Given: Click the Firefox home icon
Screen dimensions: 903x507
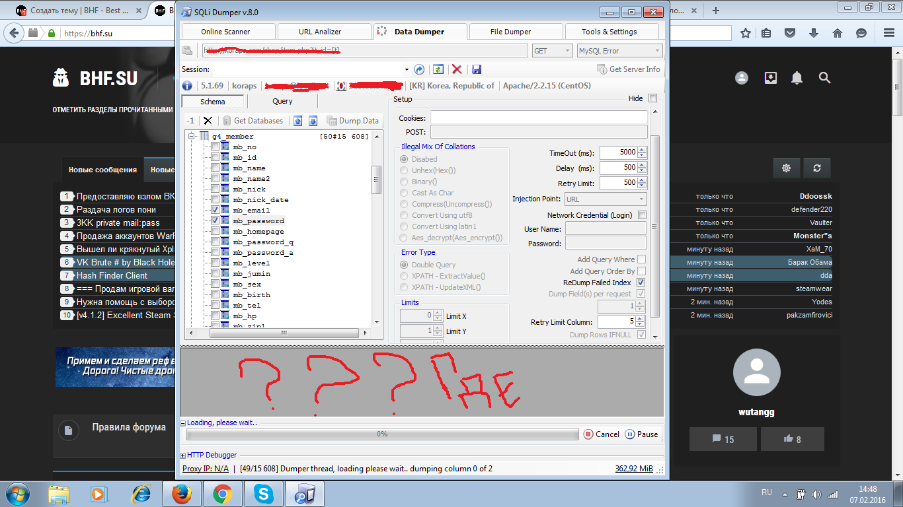Looking at the screenshot, I should pos(838,33).
